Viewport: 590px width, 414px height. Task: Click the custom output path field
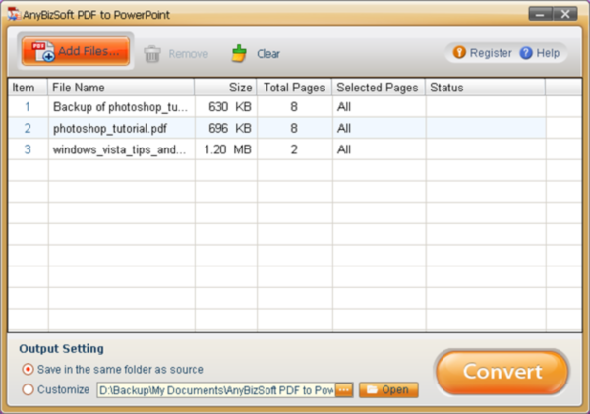(214, 389)
